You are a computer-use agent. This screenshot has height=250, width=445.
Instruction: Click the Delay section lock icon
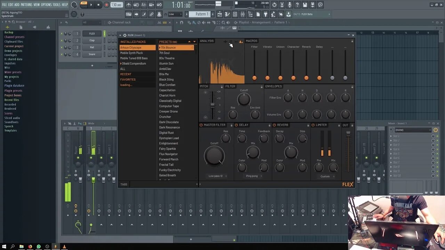(269, 125)
